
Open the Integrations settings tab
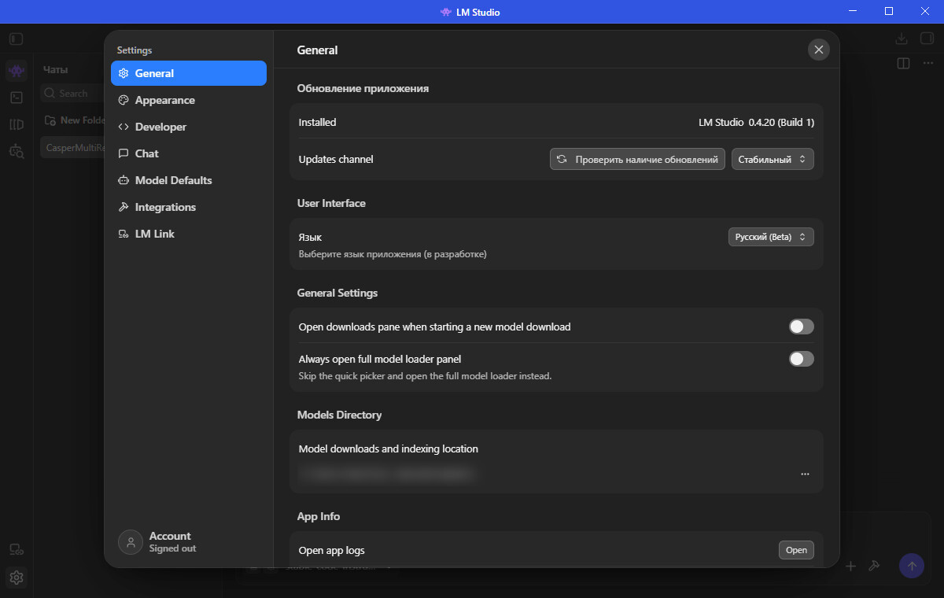189,207
